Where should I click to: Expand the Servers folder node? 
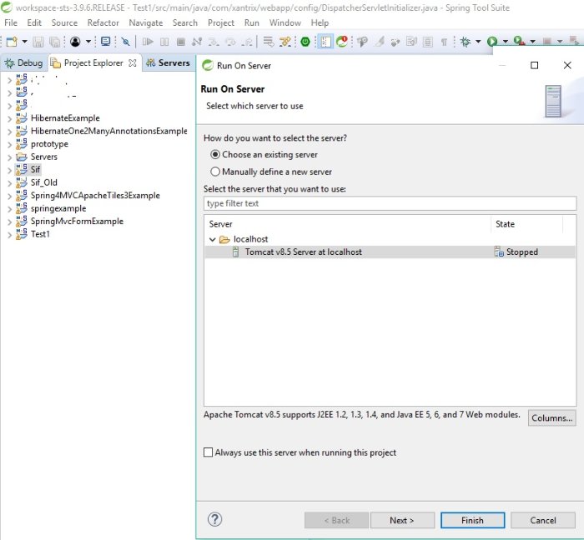[x=10, y=157]
